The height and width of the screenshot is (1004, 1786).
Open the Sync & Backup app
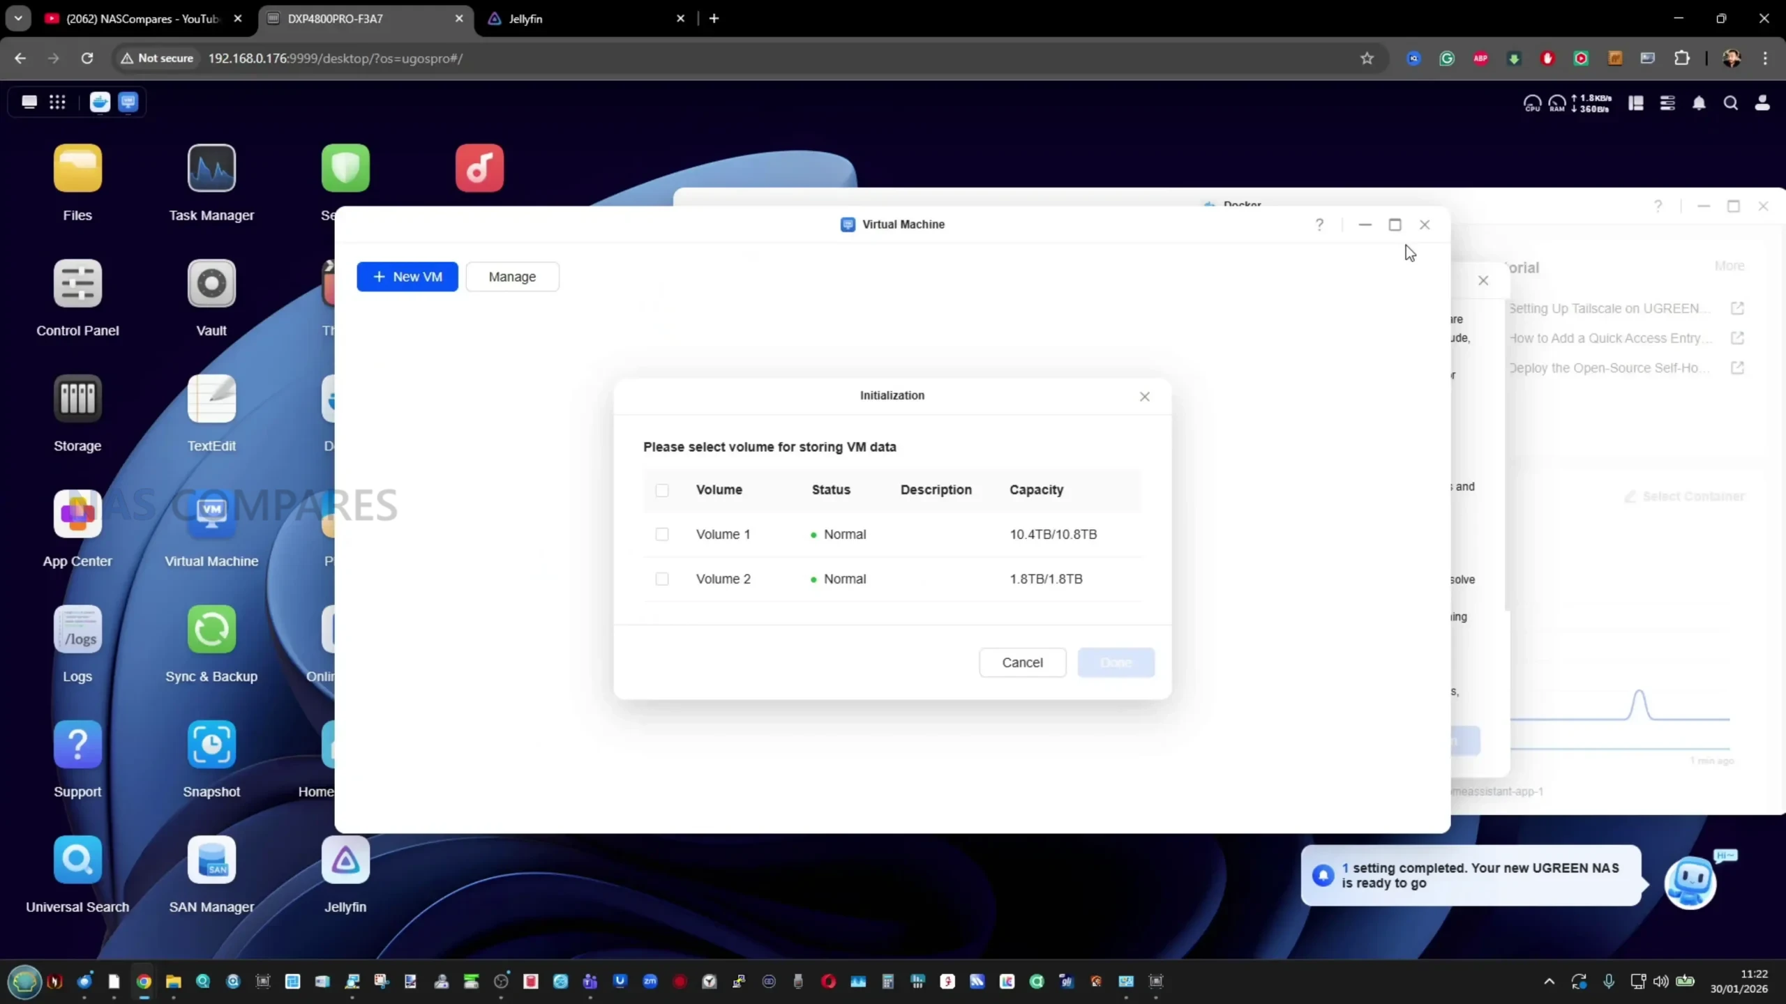click(x=211, y=630)
